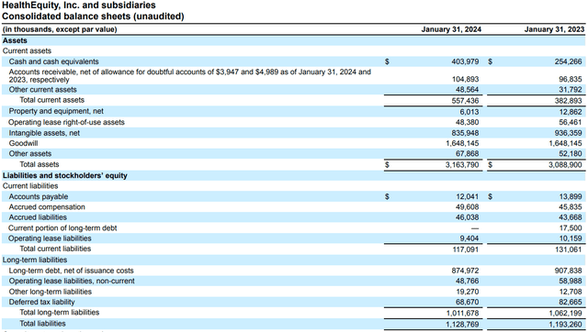This screenshot has height=332, width=588.
Task: Click accounts payable value 12,041
Action: [x=468, y=197]
